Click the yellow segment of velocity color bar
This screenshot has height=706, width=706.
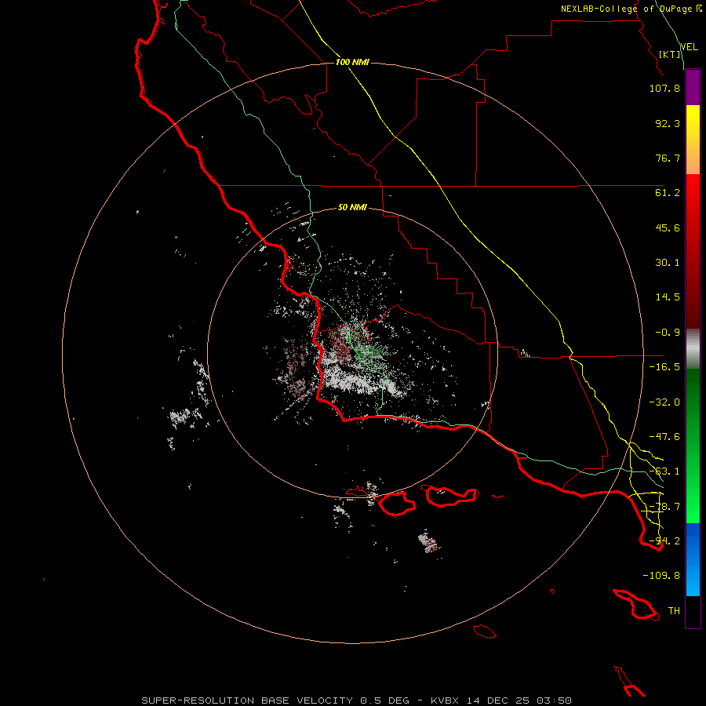(x=693, y=140)
